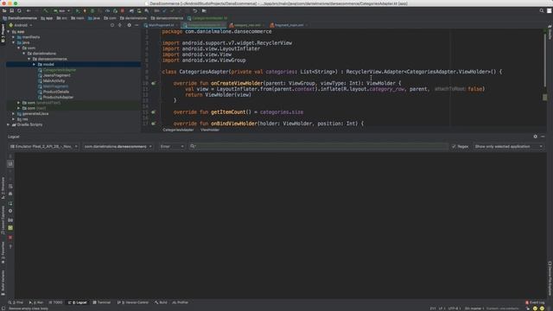Open ProductDetails in the project tree
This screenshot has height=311, width=553.
coord(54,92)
